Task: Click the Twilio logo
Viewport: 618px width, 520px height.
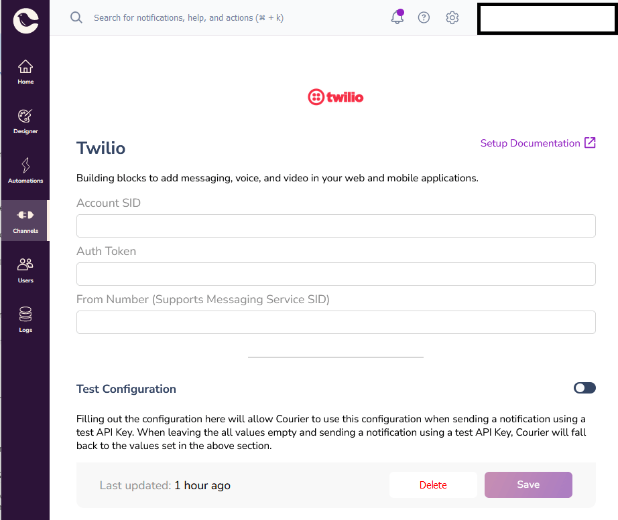Action: [x=335, y=96]
